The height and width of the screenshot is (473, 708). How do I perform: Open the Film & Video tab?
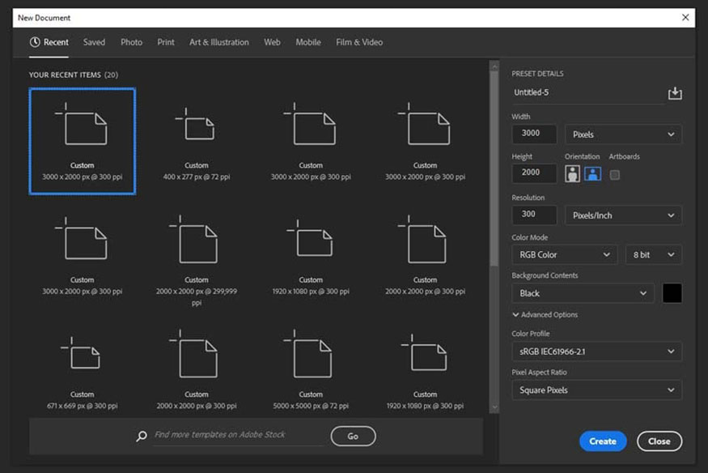click(359, 42)
